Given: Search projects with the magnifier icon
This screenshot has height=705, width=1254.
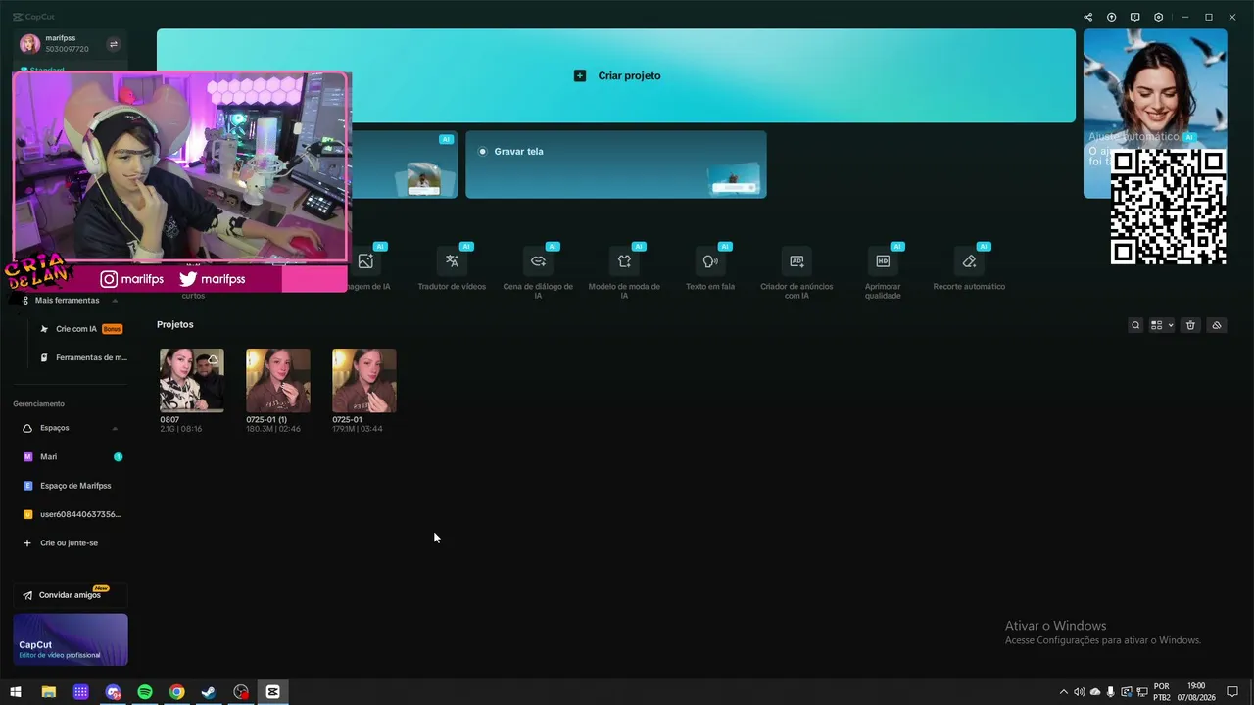Looking at the screenshot, I should pos(1135,325).
